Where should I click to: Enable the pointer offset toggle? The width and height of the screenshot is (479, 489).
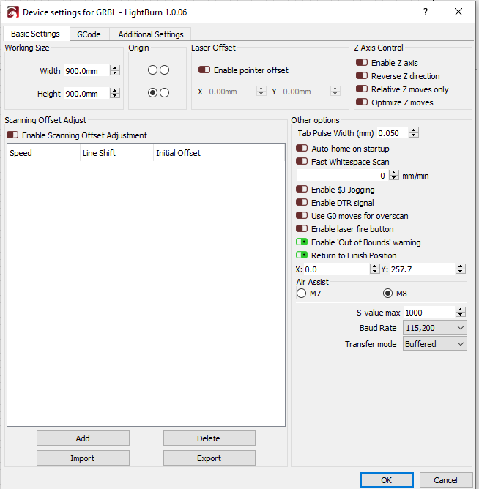tap(204, 70)
